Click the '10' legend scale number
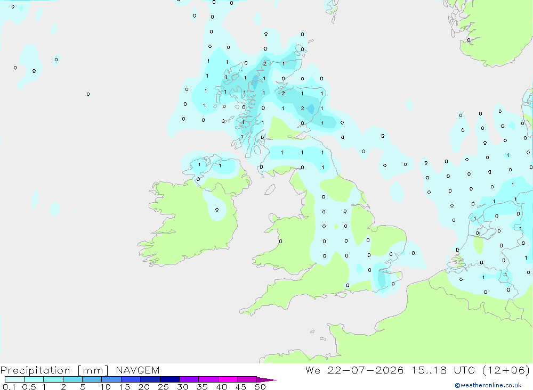The image size is (533, 390). click(106, 387)
